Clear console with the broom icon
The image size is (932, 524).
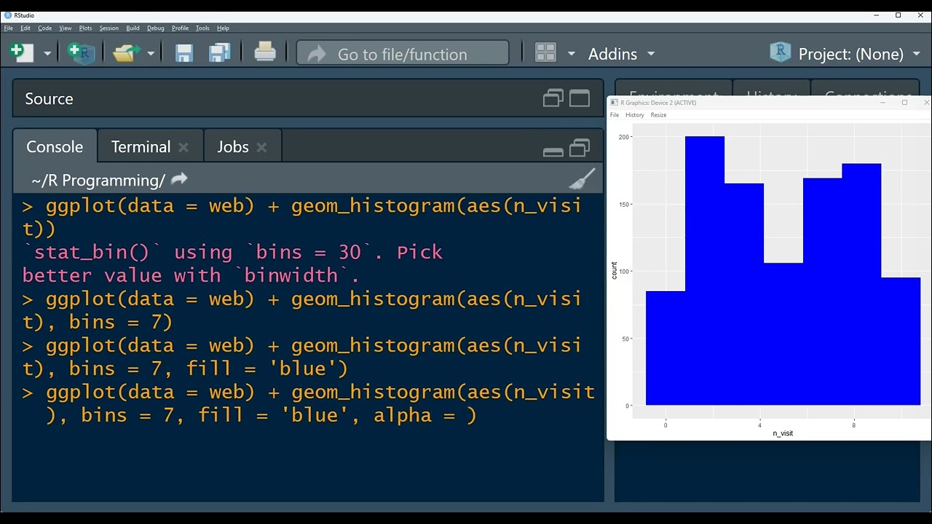(x=582, y=179)
